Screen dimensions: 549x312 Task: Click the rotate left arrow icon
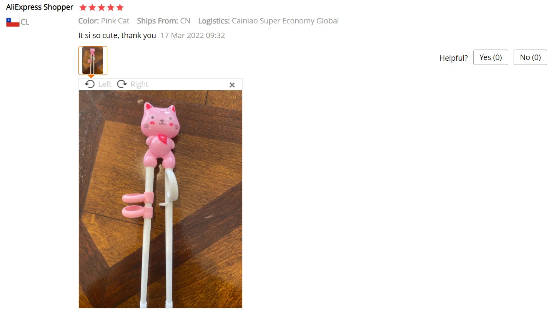click(90, 84)
